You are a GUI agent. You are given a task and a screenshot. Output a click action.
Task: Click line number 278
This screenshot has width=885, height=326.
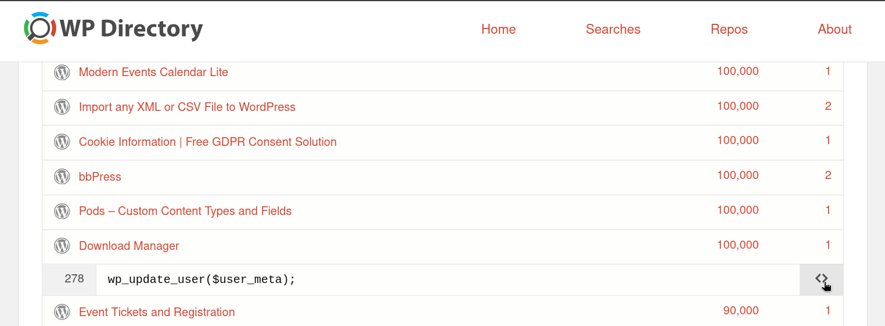(x=74, y=279)
